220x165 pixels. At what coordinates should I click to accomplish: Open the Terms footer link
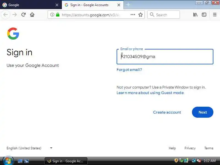[x=209, y=148]
